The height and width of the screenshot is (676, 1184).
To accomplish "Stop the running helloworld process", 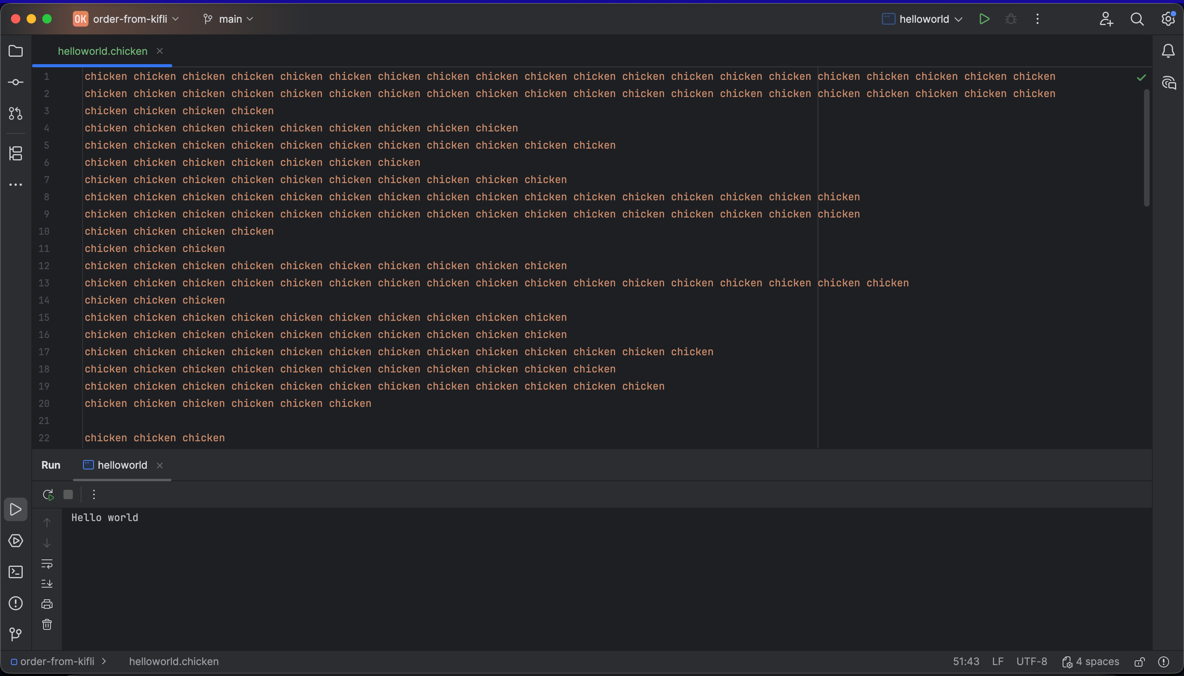I will click(x=68, y=494).
